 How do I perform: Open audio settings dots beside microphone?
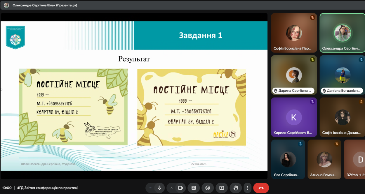coord(150,188)
